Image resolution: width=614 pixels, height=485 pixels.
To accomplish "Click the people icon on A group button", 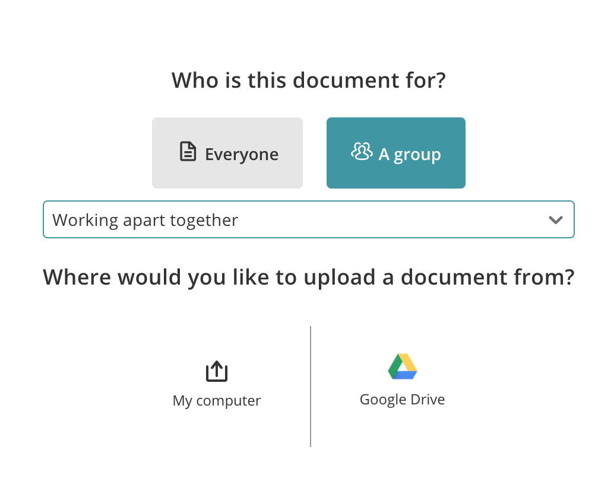I will (362, 151).
